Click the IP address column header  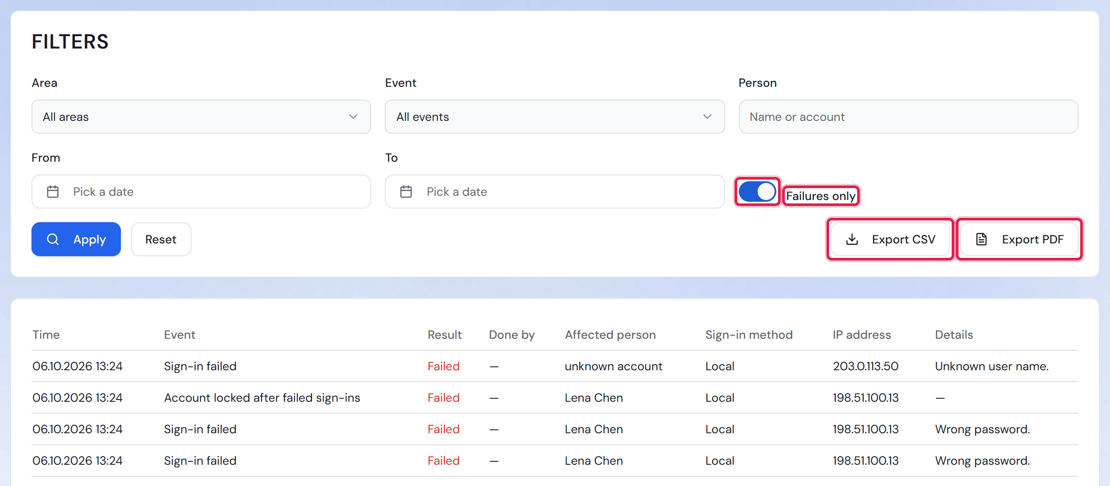[x=861, y=335]
